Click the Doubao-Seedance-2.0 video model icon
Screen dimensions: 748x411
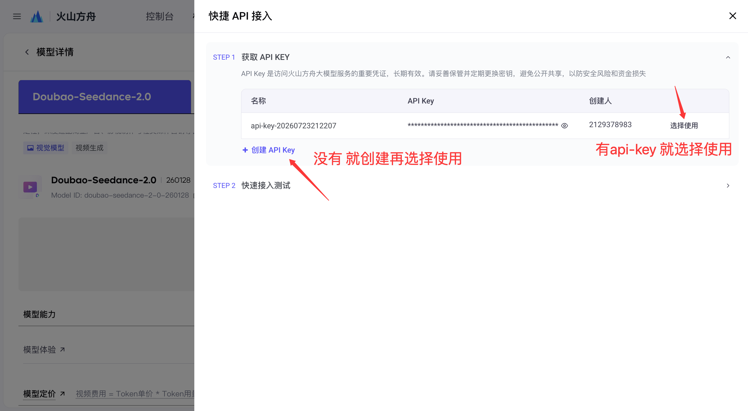coord(30,187)
